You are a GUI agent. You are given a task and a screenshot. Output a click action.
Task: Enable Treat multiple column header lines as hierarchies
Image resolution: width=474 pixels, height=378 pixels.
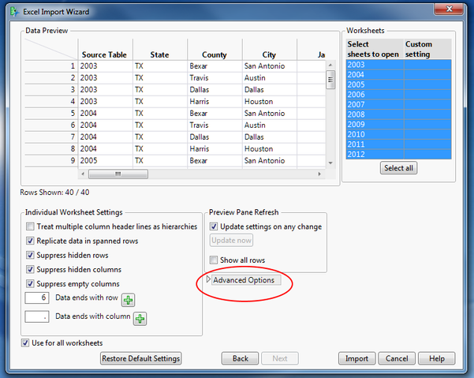[30, 226]
